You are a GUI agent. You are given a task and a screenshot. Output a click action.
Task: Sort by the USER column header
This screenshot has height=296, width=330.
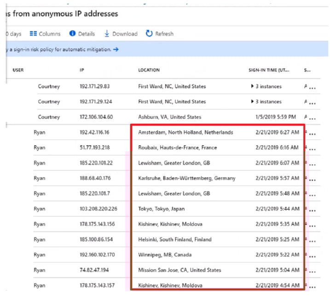pyautogui.click(x=18, y=70)
